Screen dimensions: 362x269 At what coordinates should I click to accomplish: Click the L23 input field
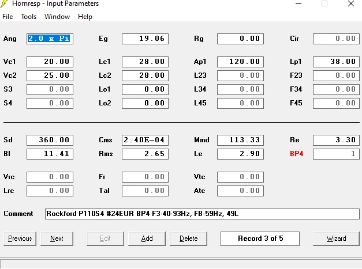(x=240, y=75)
